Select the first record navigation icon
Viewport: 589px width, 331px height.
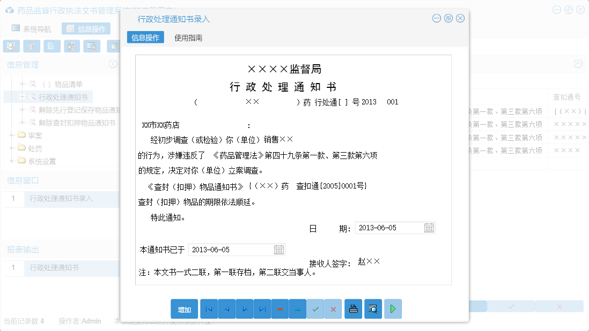[209, 309]
